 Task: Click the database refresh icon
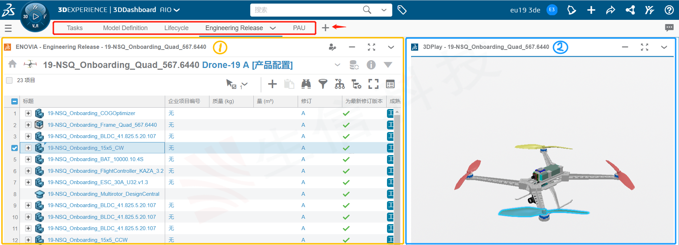[x=354, y=65]
